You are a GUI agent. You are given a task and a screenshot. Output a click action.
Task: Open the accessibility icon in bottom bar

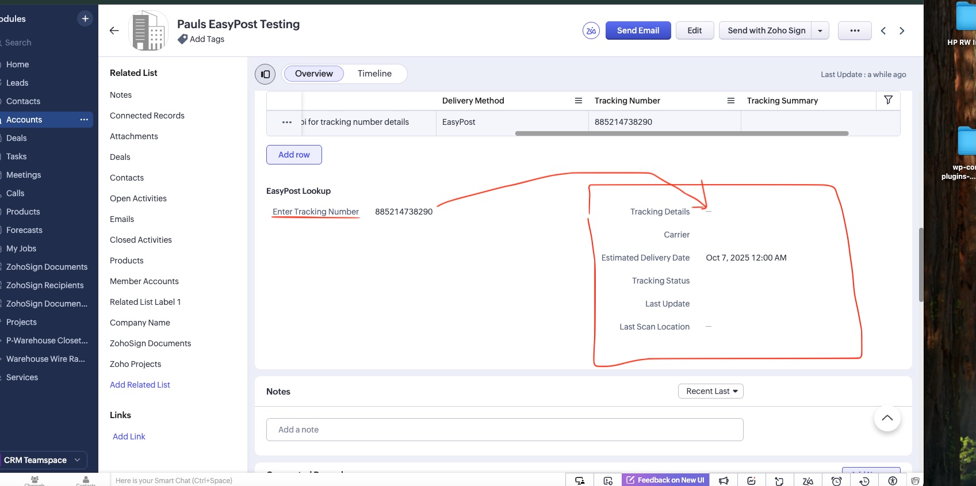pyautogui.click(x=893, y=480)
